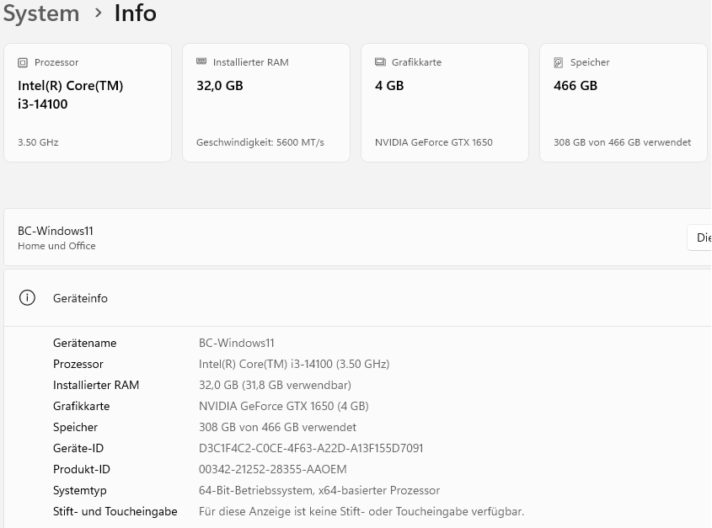
Task: Click the device ID value D3C1F4C2-C0CE-4F63-A22D-A13F155D7091
Action: [x=311, y=448]
